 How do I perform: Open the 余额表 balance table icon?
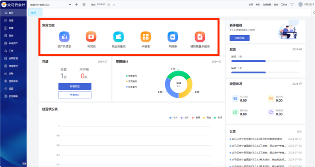tap(145, 37)
